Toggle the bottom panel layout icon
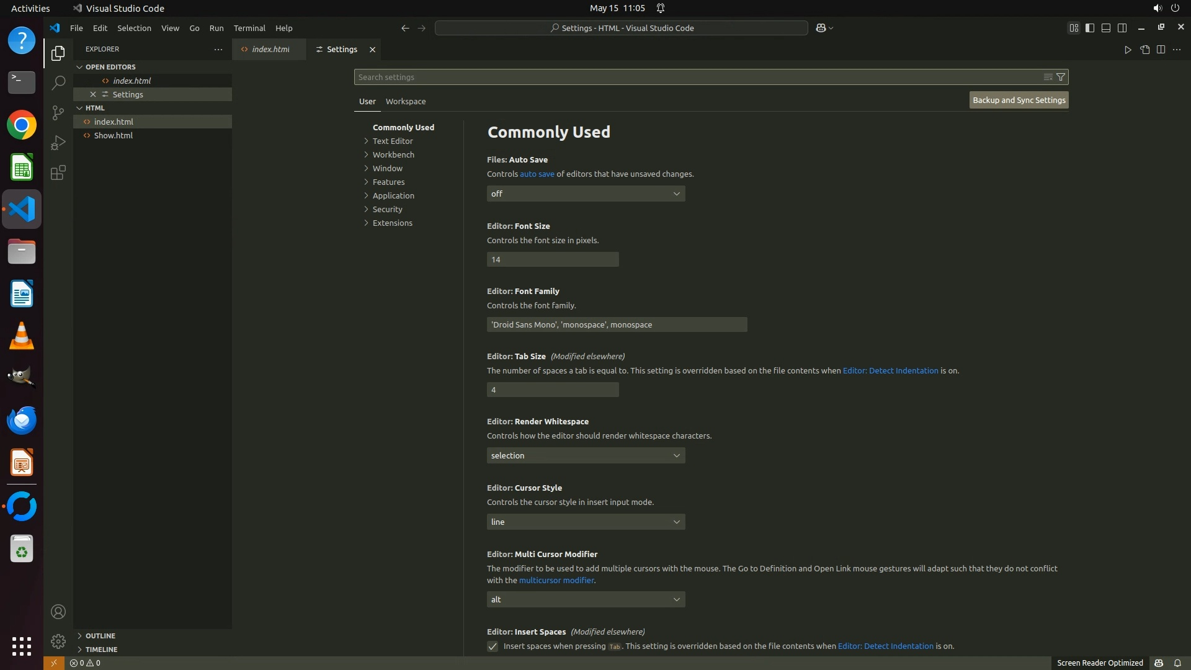The height and width of the screenshot is (670, 1191). coord(1106,28)
